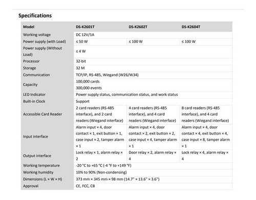The height and width of the screenshot is (200, 256).
Task: Select the Door relay × 2 output cell
Action: tap(153, 155)
